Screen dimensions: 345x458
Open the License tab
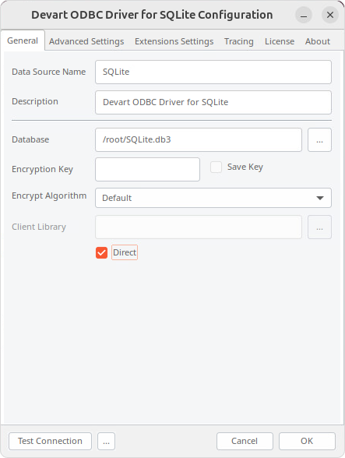click(280, 41)
